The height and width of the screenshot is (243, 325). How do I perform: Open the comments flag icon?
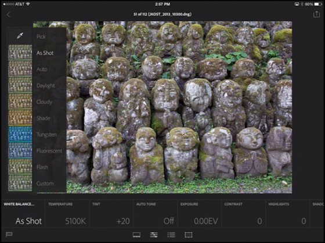(9, 234)
